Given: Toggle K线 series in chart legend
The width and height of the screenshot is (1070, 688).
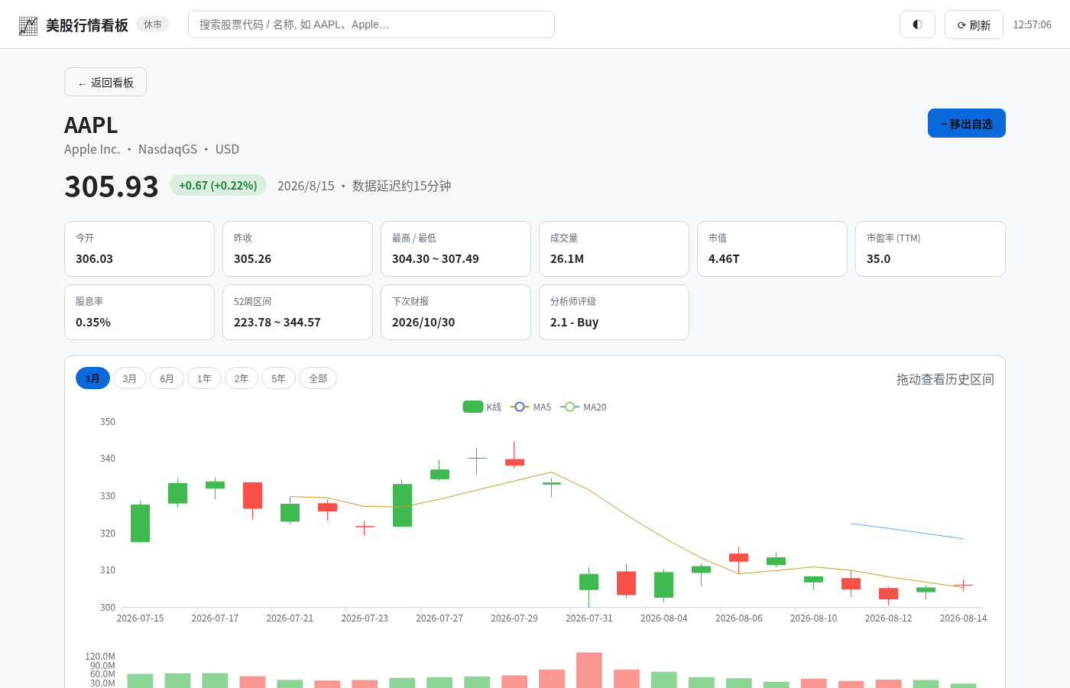Looking at the screenshot, I should coord(482,407).
